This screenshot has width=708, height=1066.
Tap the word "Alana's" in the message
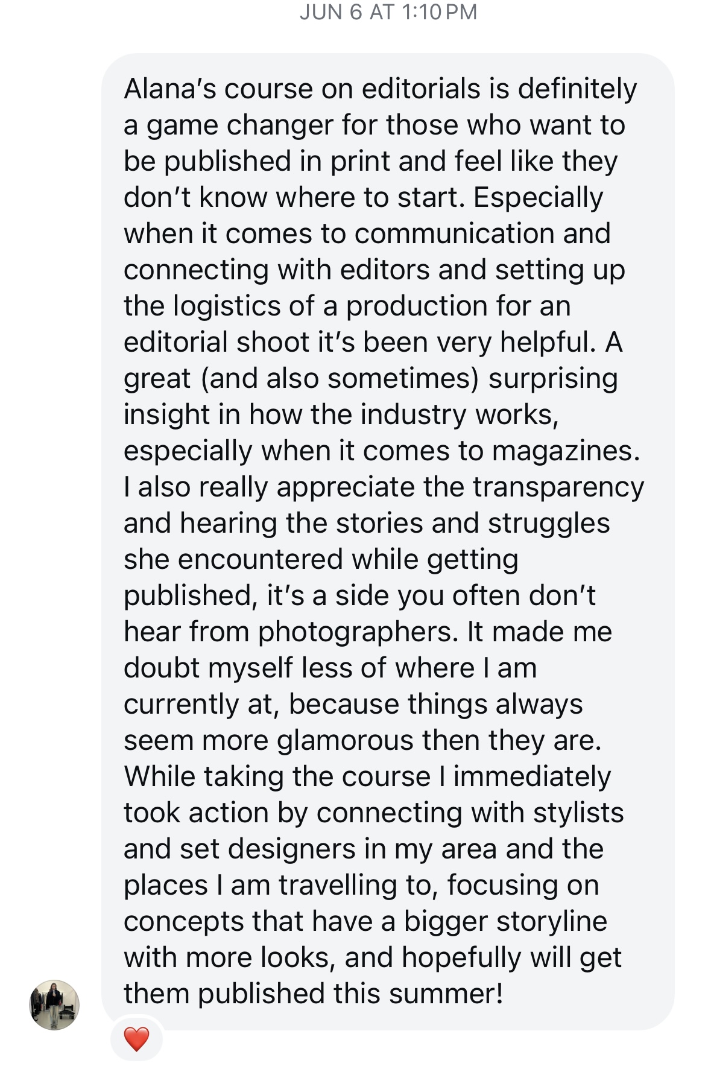coord(169,89)
